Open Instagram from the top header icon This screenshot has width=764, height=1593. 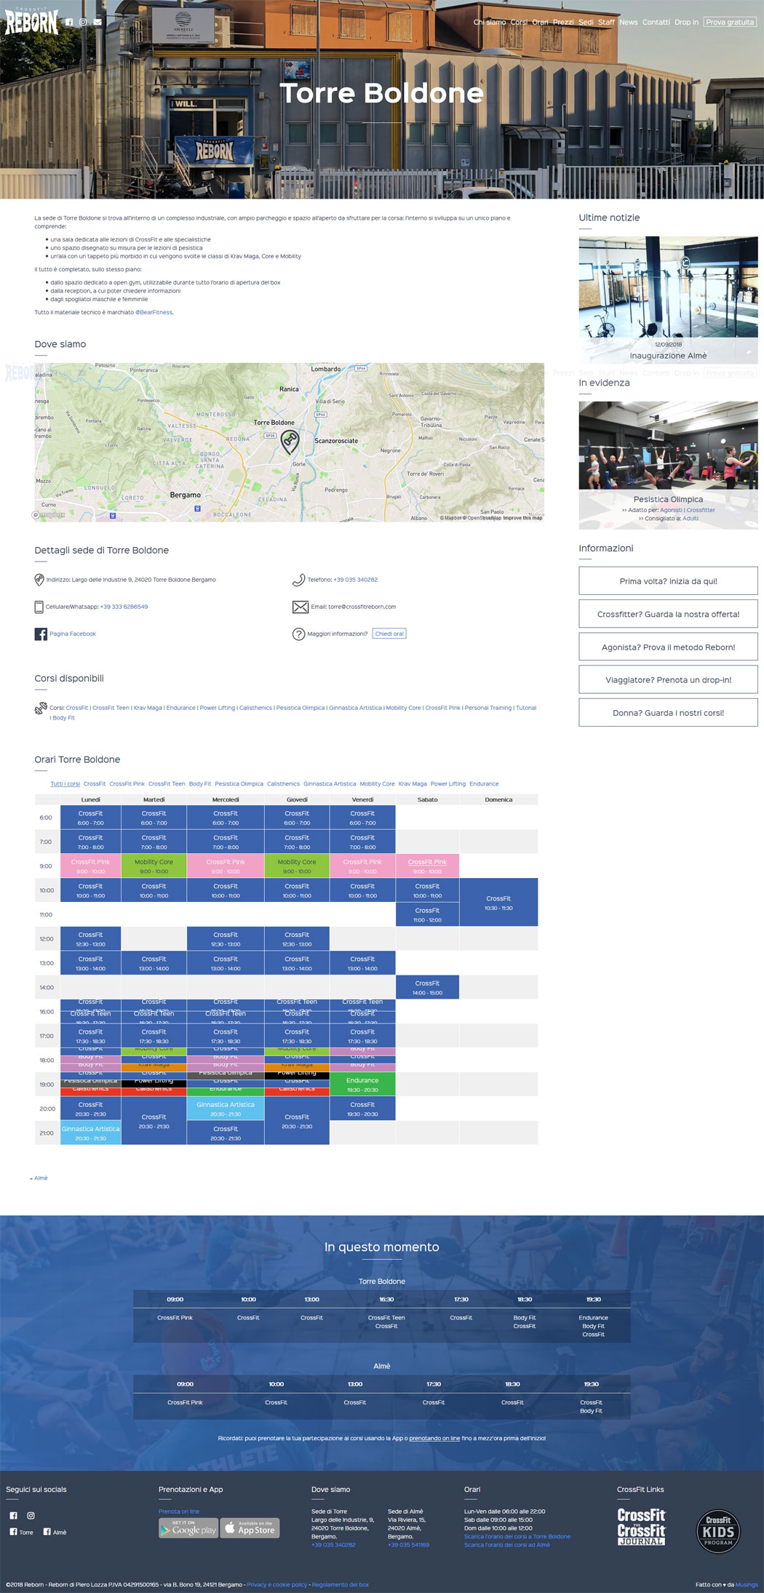(83, 23)
